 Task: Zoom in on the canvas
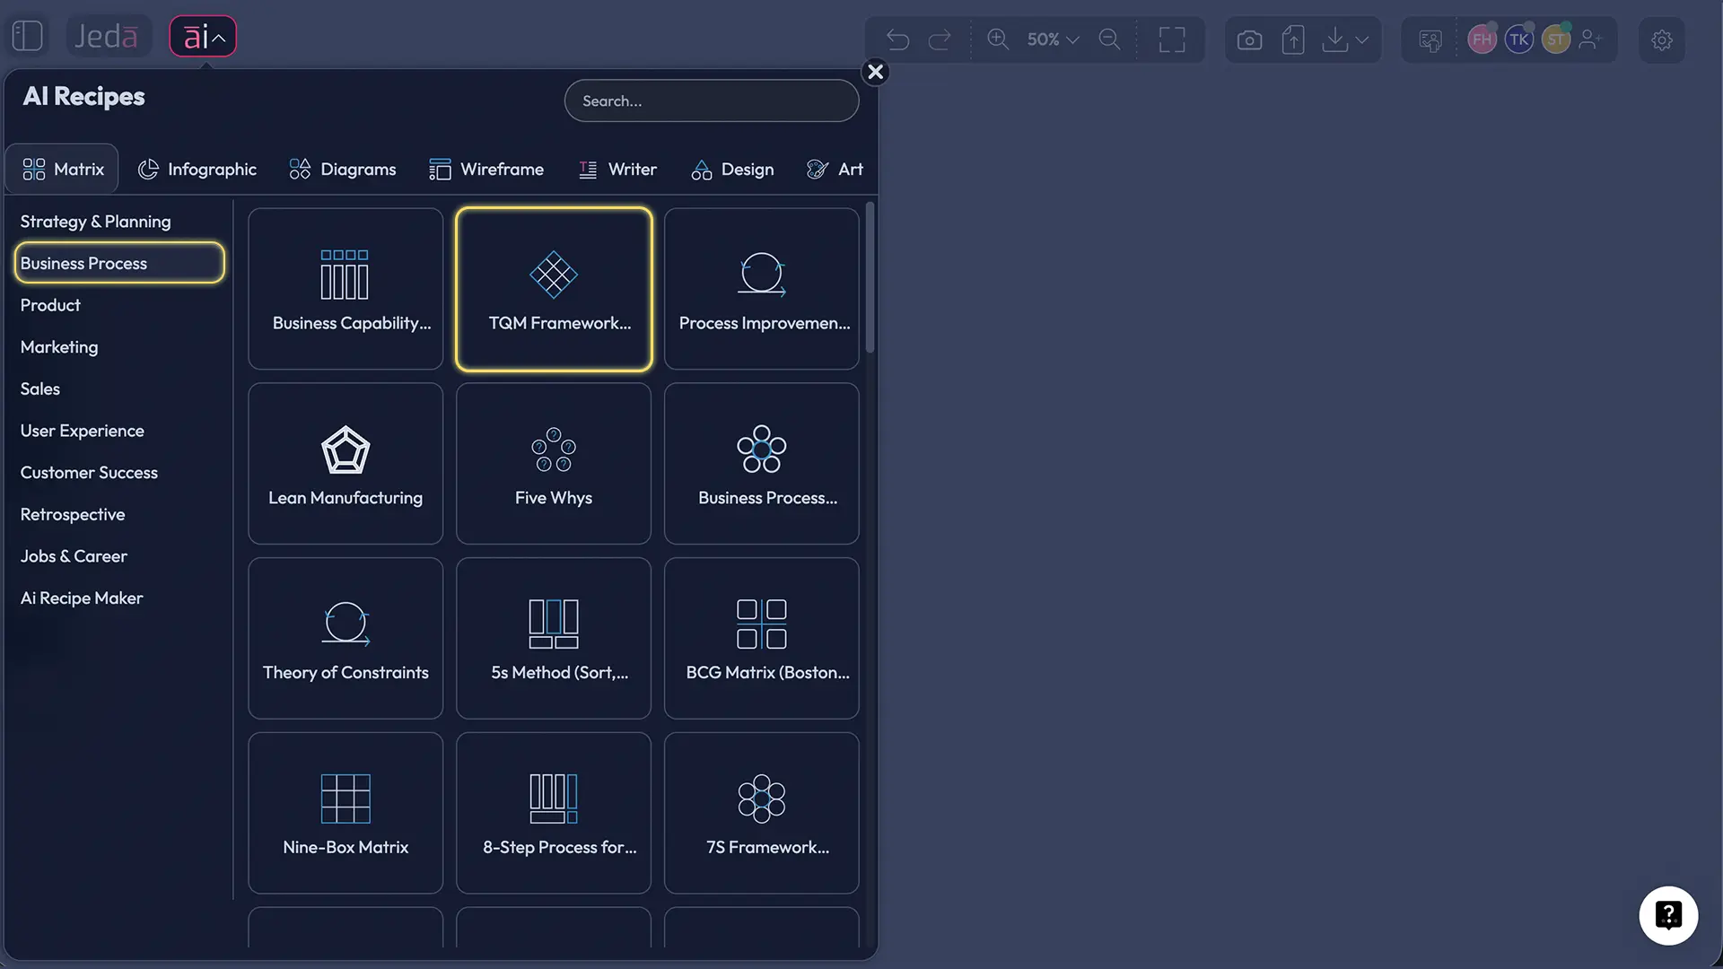click(999, 39)
